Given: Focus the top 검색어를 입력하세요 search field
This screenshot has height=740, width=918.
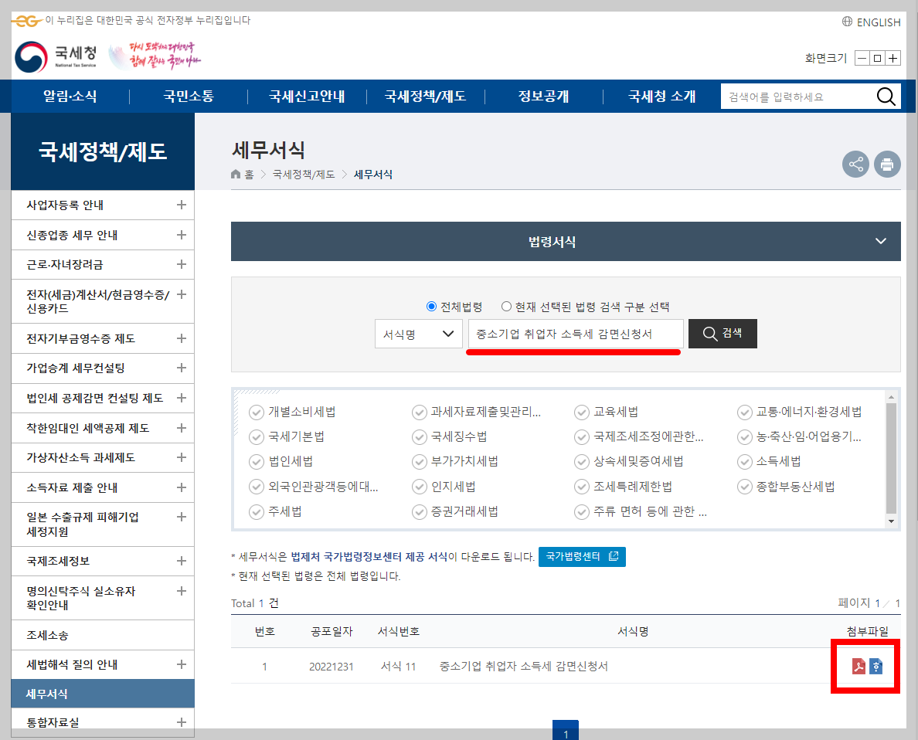Looking at the screenshot, I should click(798, 97).
